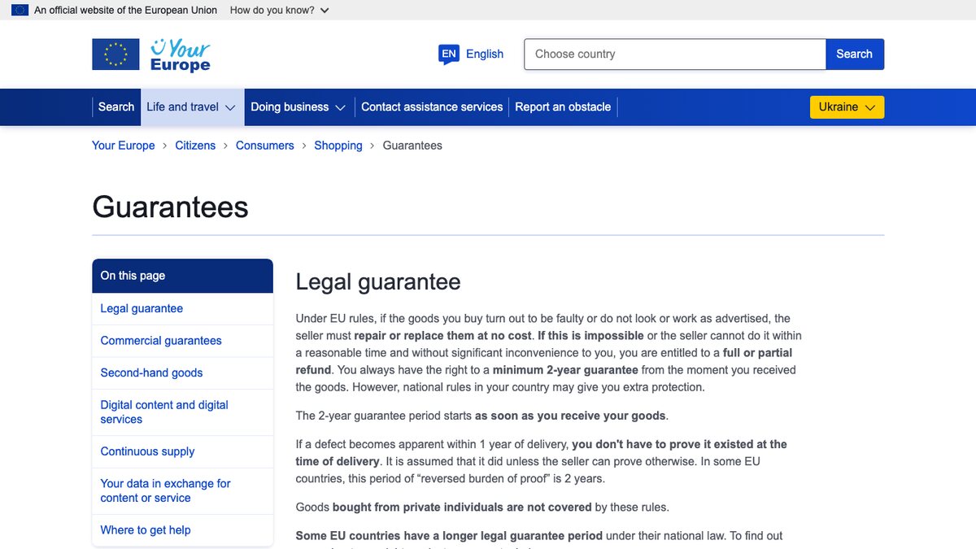Click the bold 'minimum 2-year guarantee' text
This screenshot has height=549, width=976.
(565, 370)
